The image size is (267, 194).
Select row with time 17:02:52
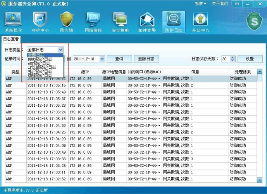(x=131, y=179)
